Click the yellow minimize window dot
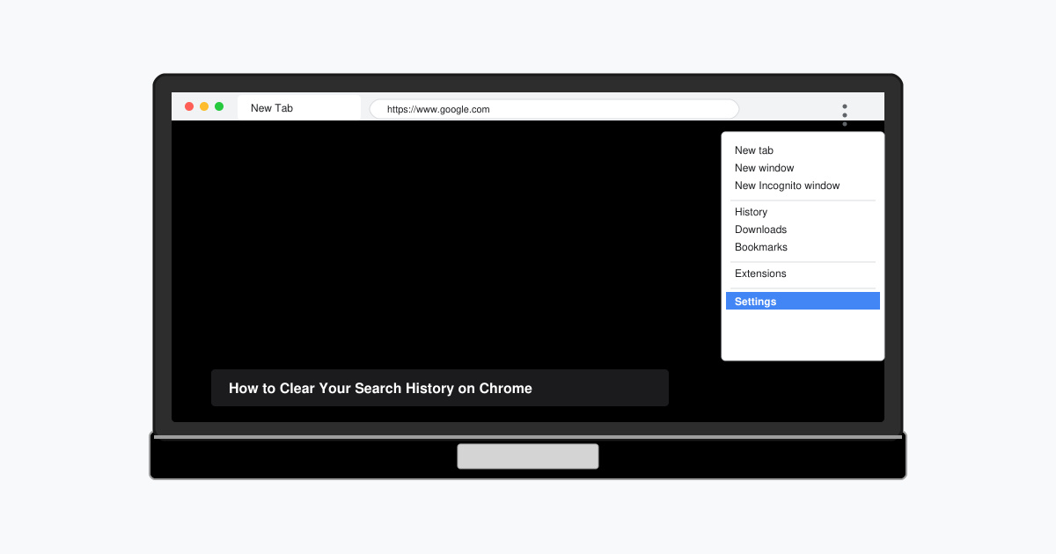Viewport: 1056px width, 554px height. click(204, 106)
